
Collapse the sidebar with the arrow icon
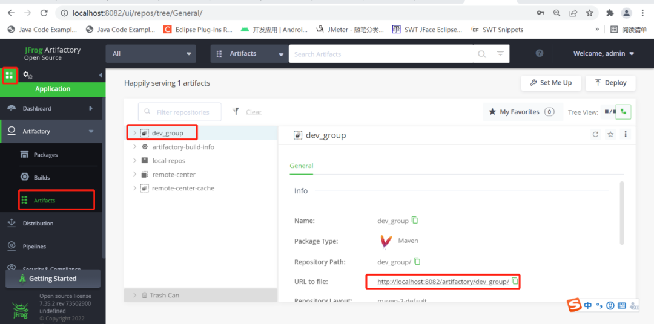coord(101,76)
